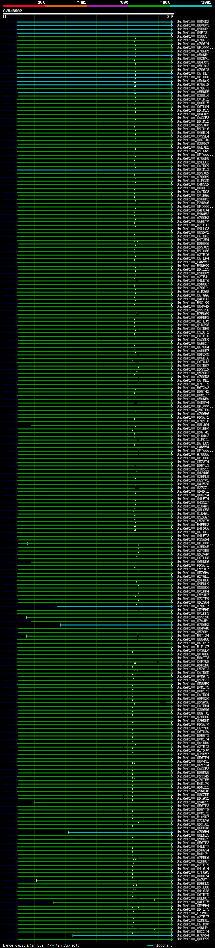Click hit label UniRef100_Q27SZ1
Screen dimensions: 215x948
click(x=193, y=488)
